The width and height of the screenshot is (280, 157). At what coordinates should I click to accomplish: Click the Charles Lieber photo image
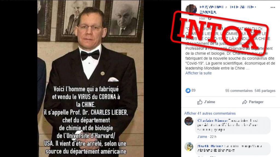coord(91,78)
